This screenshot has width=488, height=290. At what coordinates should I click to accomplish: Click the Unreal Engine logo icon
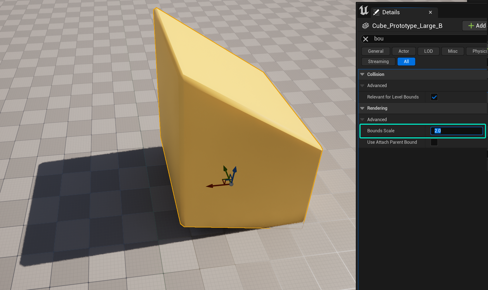coord(364,11)
